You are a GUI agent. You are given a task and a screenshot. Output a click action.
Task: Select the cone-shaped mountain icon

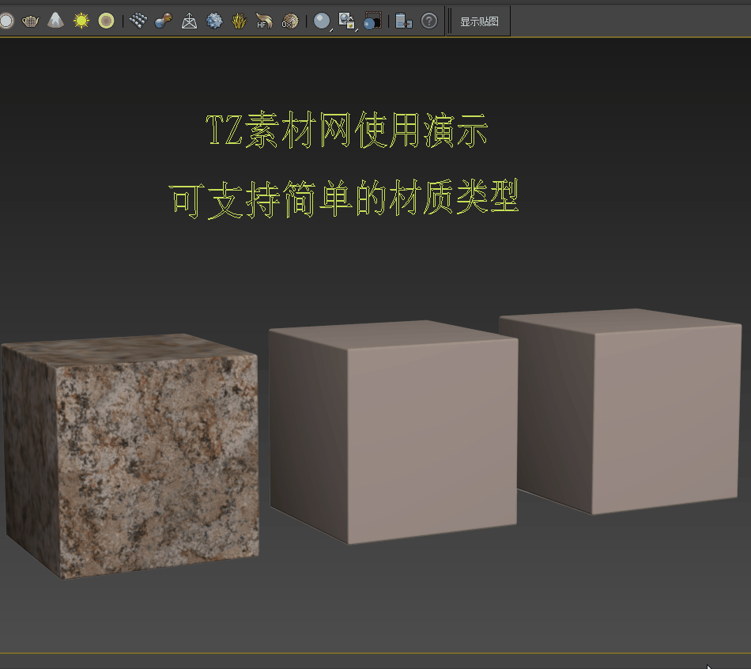click(x=55, y=21)
